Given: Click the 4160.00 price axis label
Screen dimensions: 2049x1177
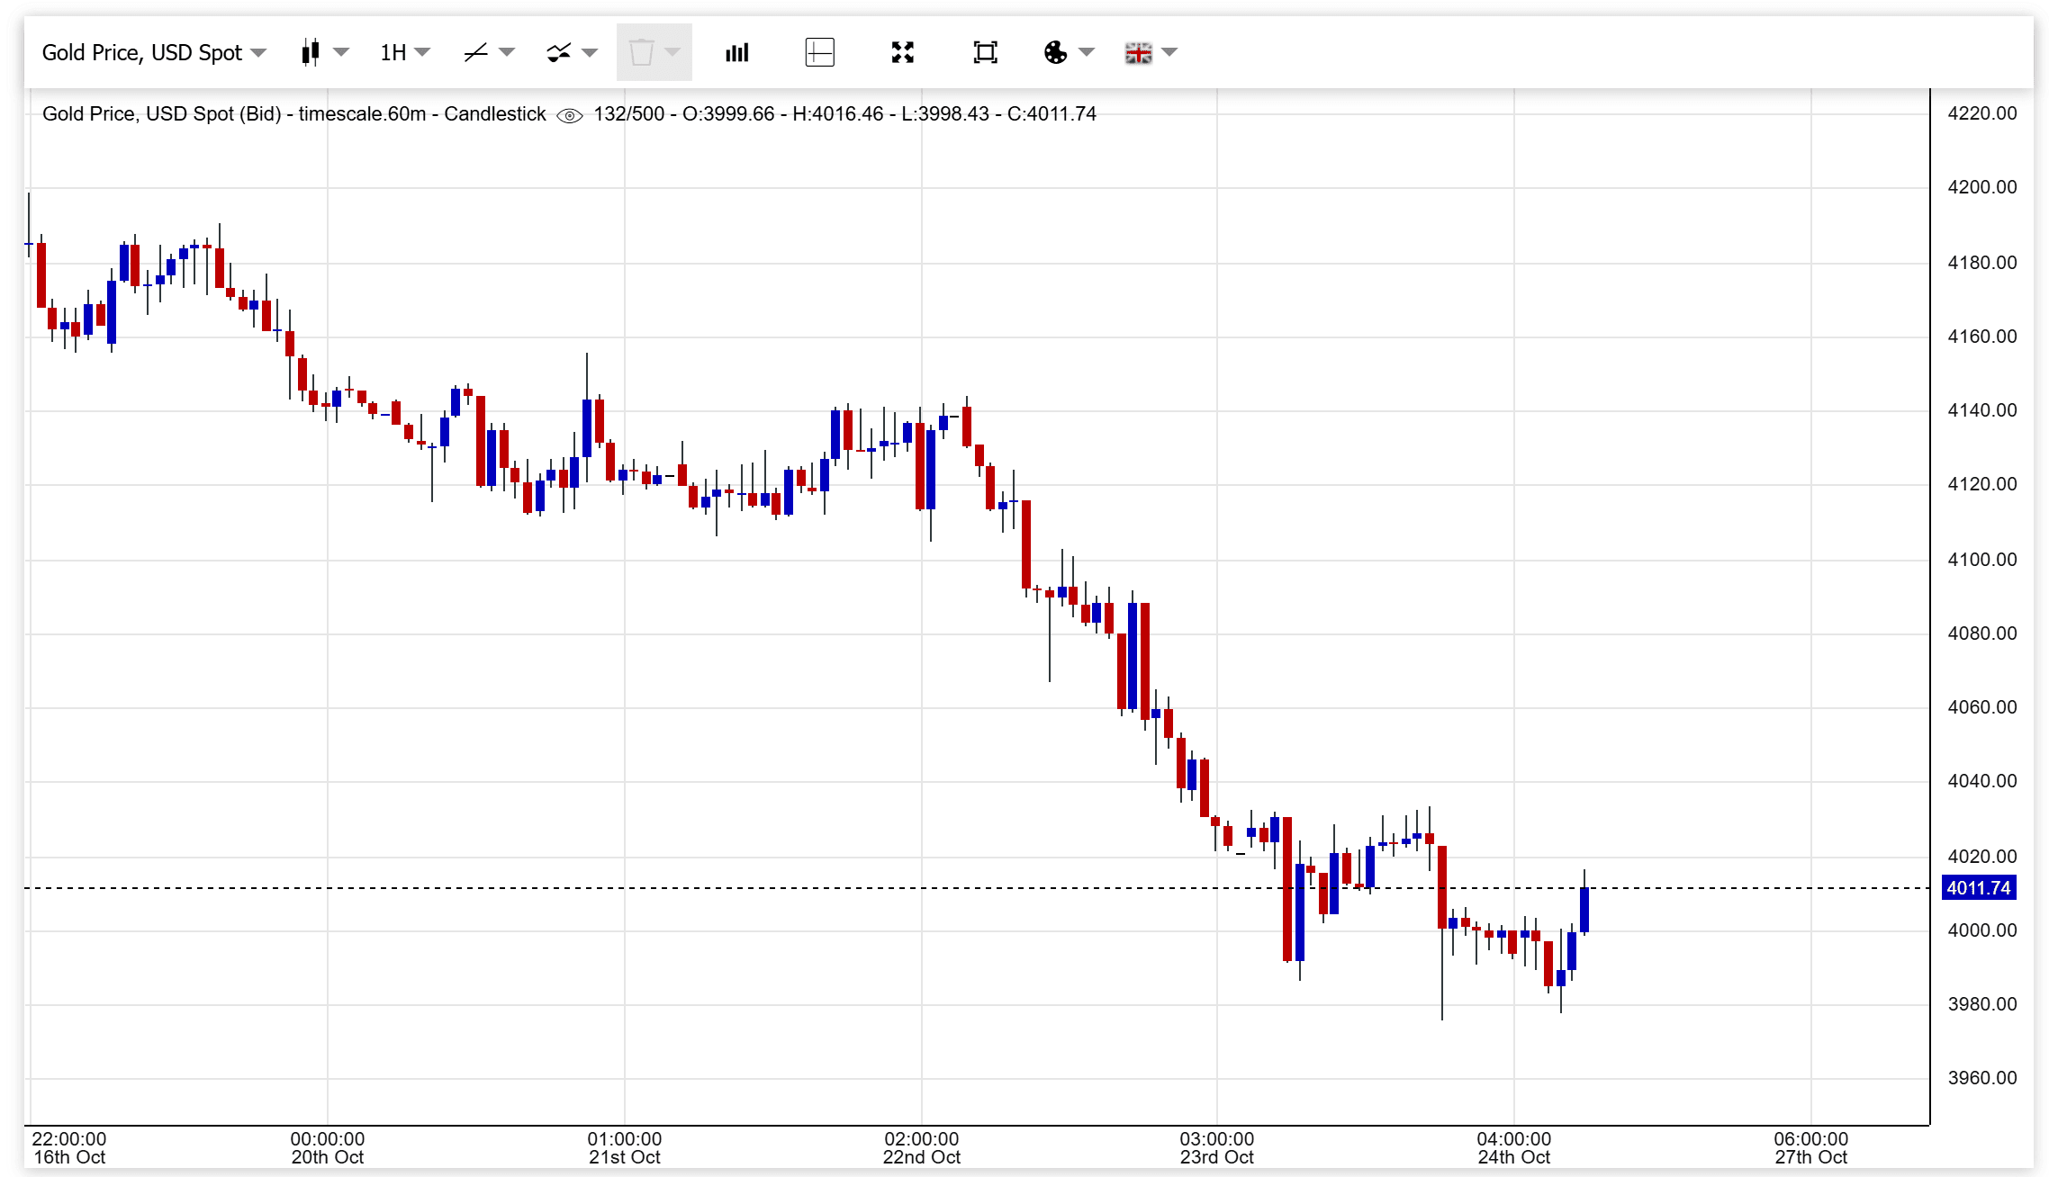Looking at the screenshot, I should 1982,337.
